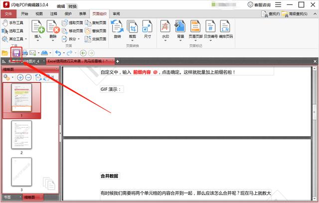Select the Selection tool (选取工具)
Image resolution: width=319 pixels, height=203 pixels.
(15, 30)
